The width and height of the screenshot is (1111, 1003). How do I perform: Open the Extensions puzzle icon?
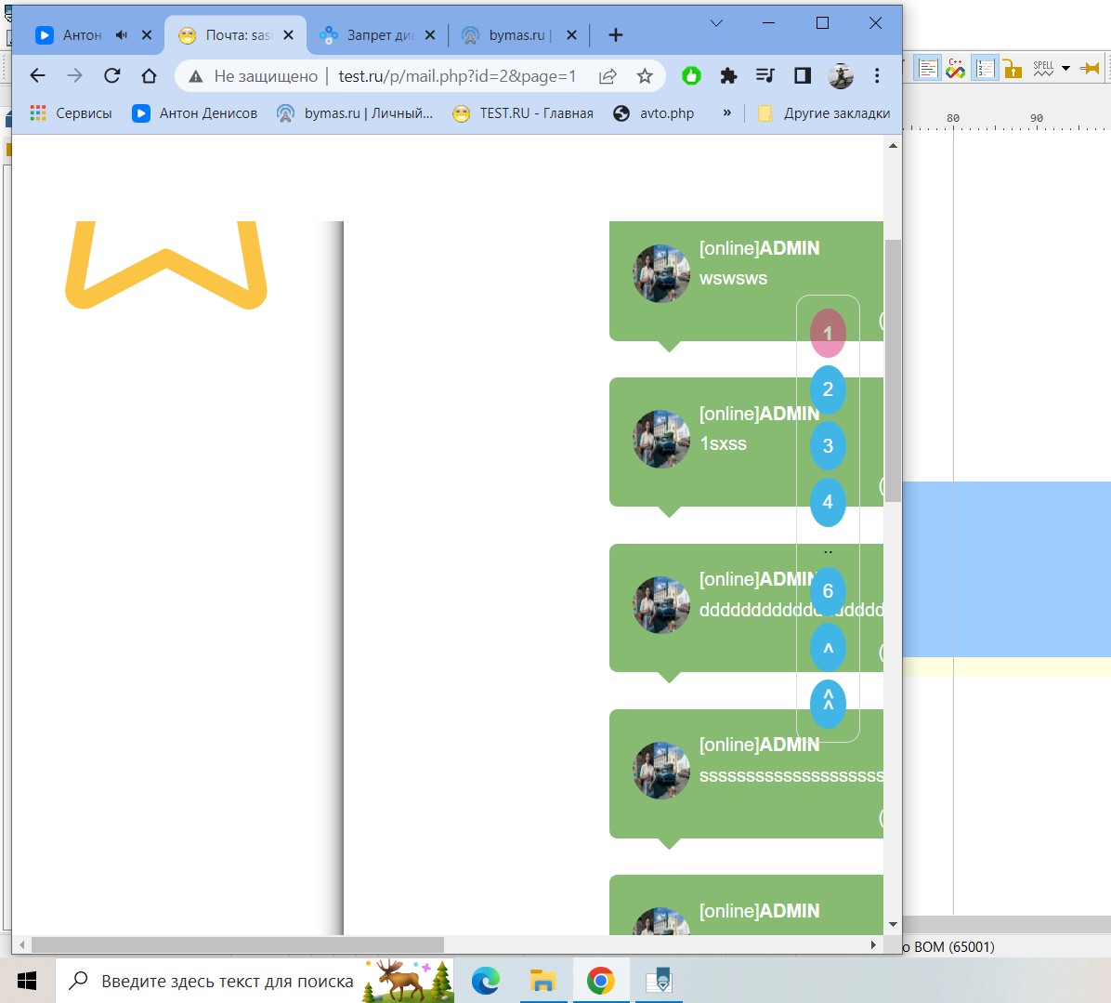click(x=728, y=76)
